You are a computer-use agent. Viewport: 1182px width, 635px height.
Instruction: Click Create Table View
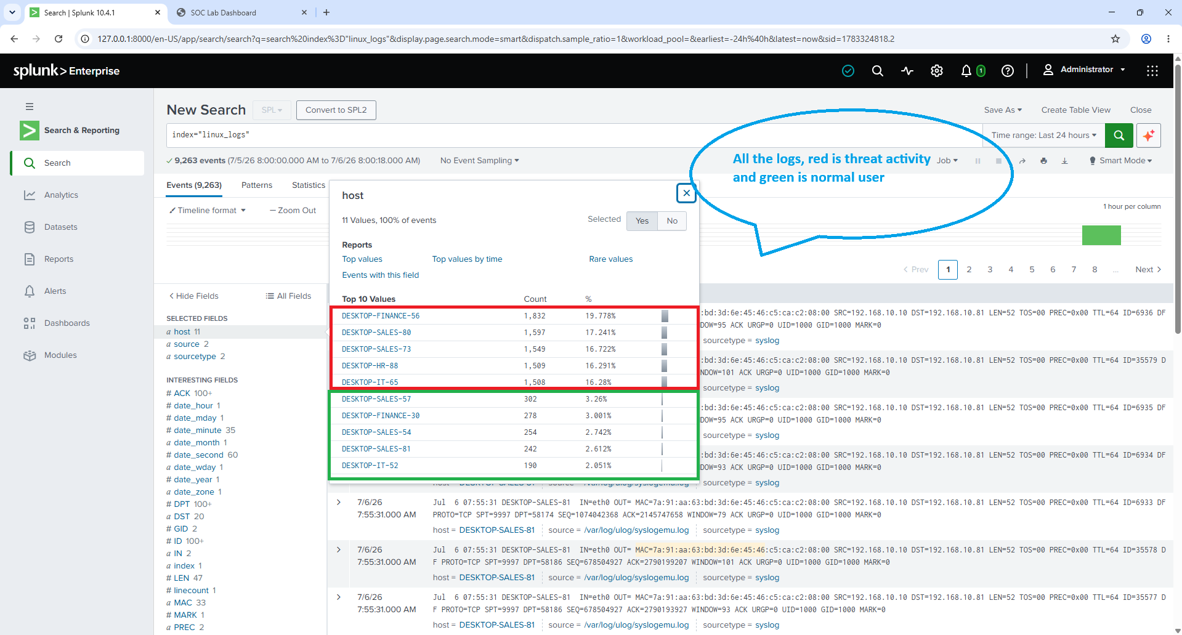[x=1076, y=110]
